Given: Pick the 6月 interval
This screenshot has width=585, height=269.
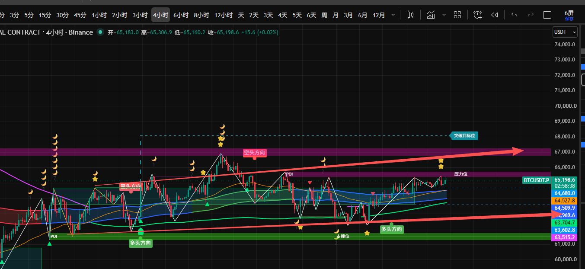Looking at the screenshot, I should (x=363, y=15).
